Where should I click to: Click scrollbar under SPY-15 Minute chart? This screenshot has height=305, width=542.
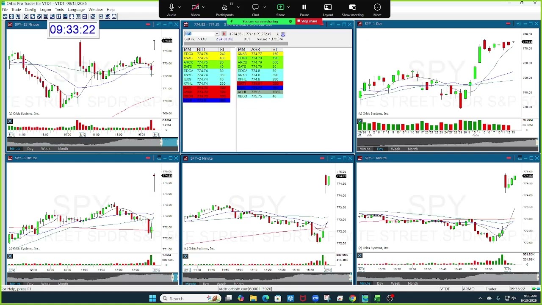pos(92,142)
